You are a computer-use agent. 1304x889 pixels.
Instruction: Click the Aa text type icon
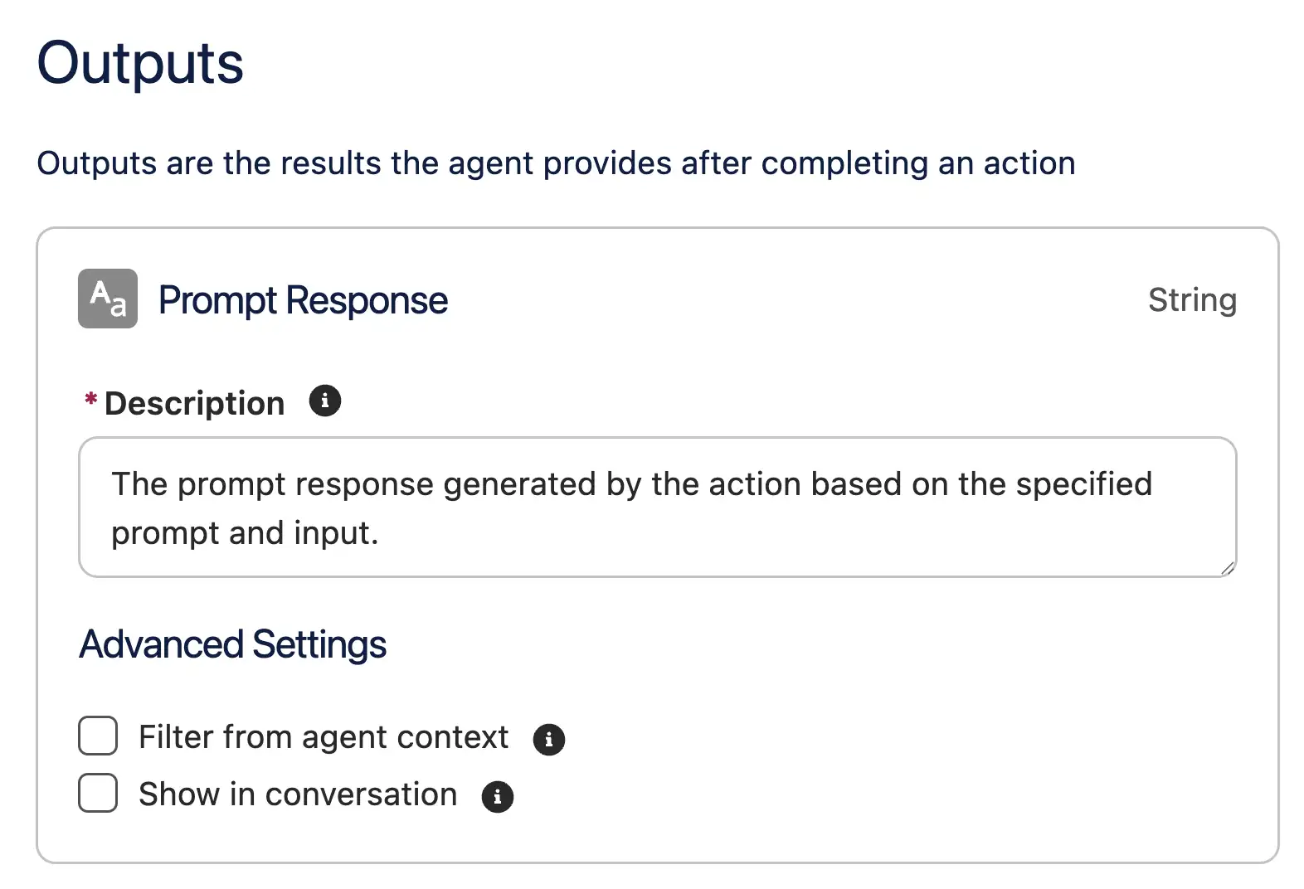tap(108, 299)
